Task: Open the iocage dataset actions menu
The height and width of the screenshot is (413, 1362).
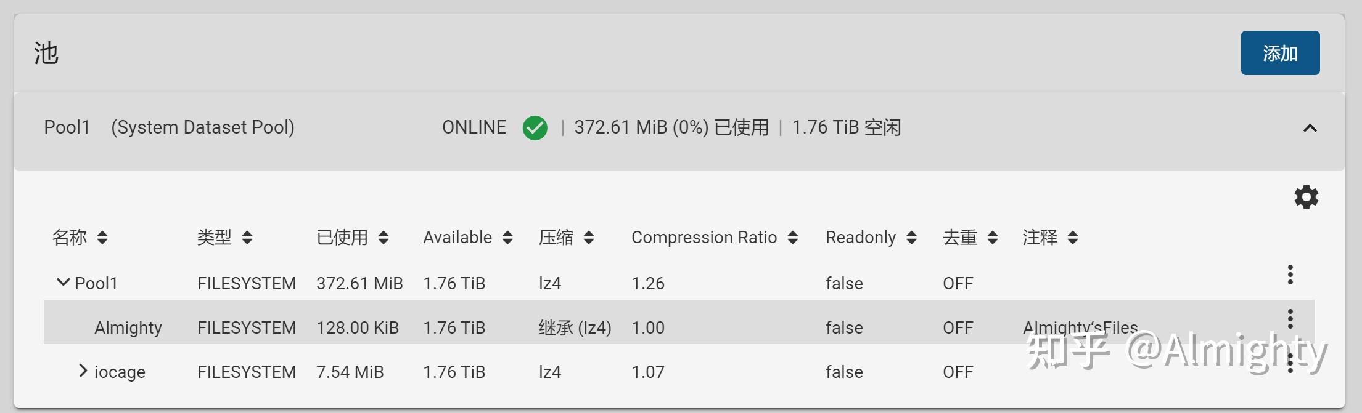Action: 1290,363
